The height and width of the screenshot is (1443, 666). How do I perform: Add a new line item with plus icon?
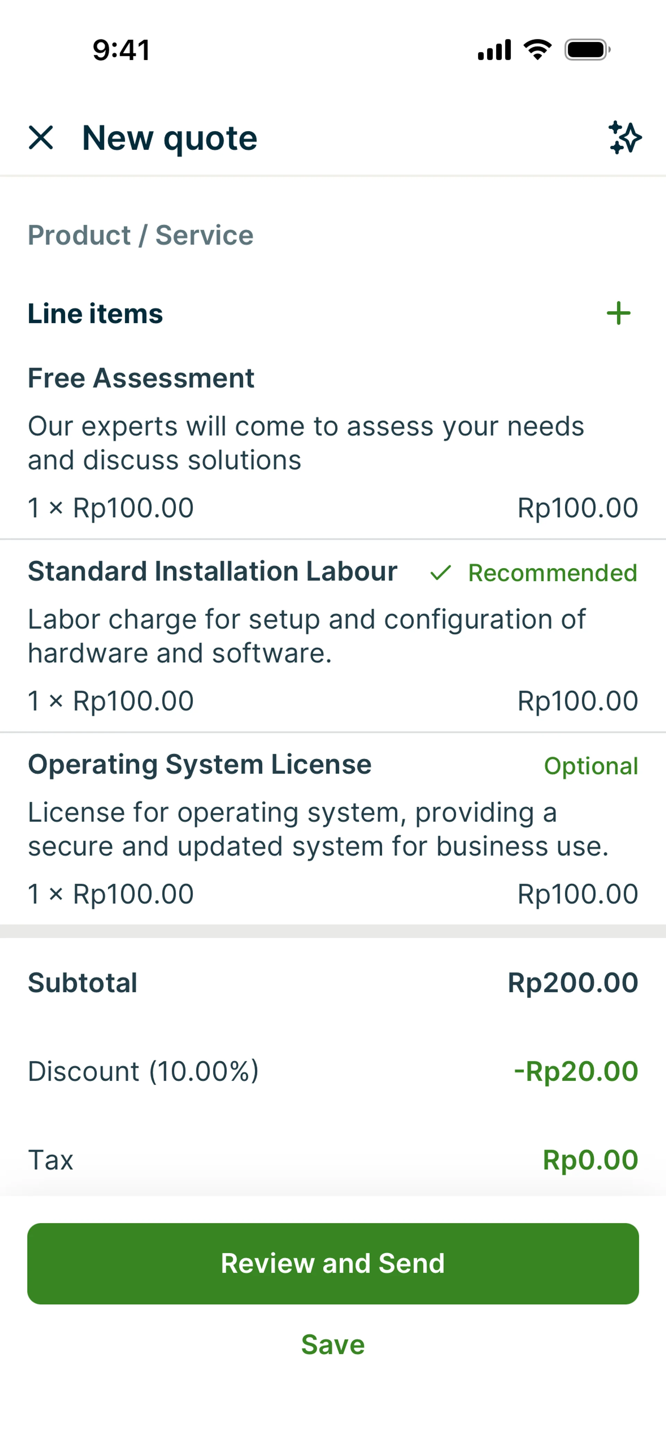618,313
